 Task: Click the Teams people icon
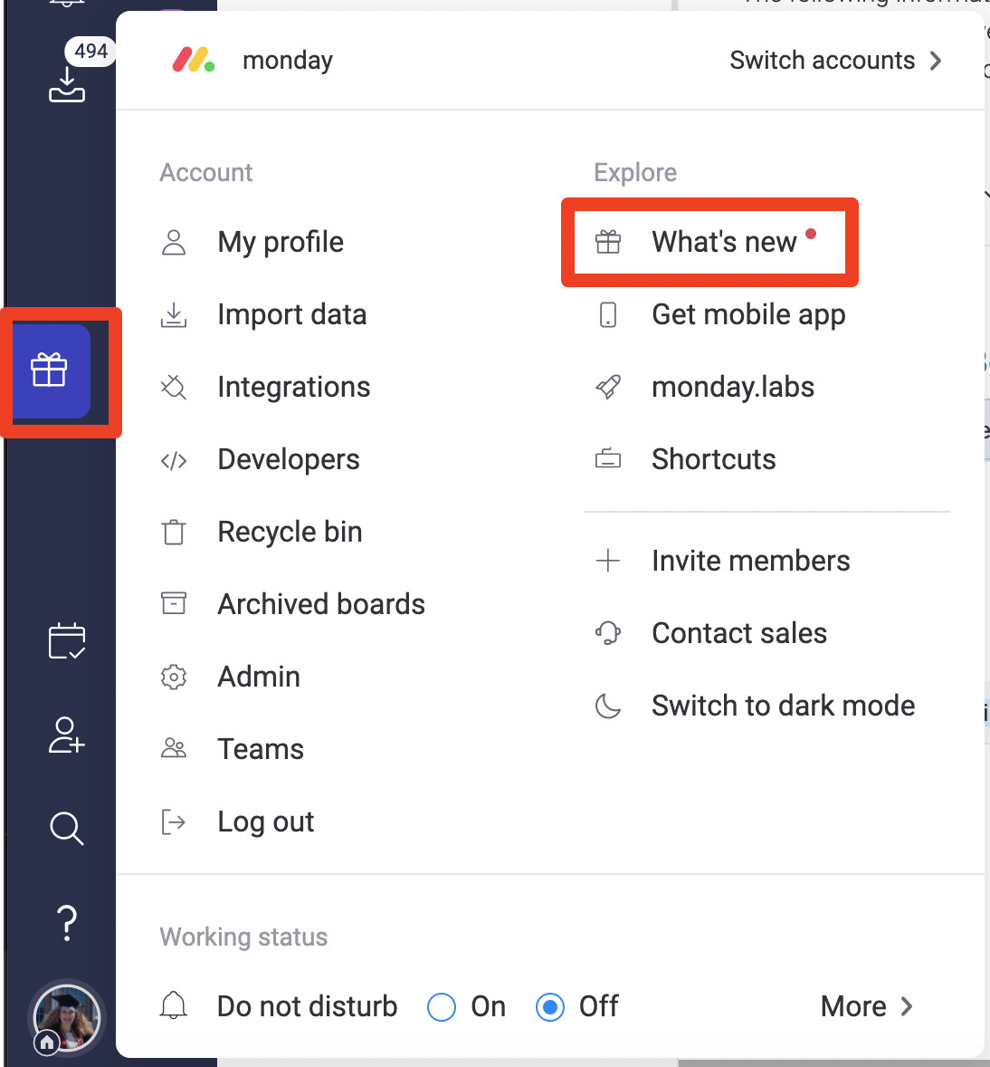click(x=174, y=748)
